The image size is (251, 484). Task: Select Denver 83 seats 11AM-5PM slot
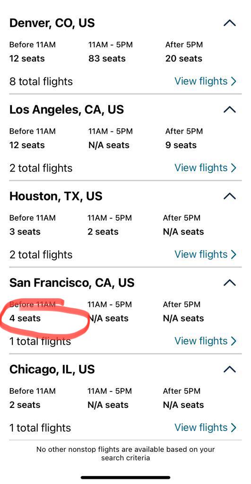[107, 59]
